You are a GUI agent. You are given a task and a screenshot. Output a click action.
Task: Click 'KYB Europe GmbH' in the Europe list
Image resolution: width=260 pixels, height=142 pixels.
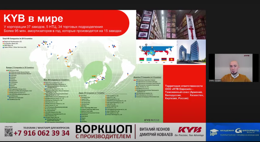pyautogui.click(x=15, y=70)
